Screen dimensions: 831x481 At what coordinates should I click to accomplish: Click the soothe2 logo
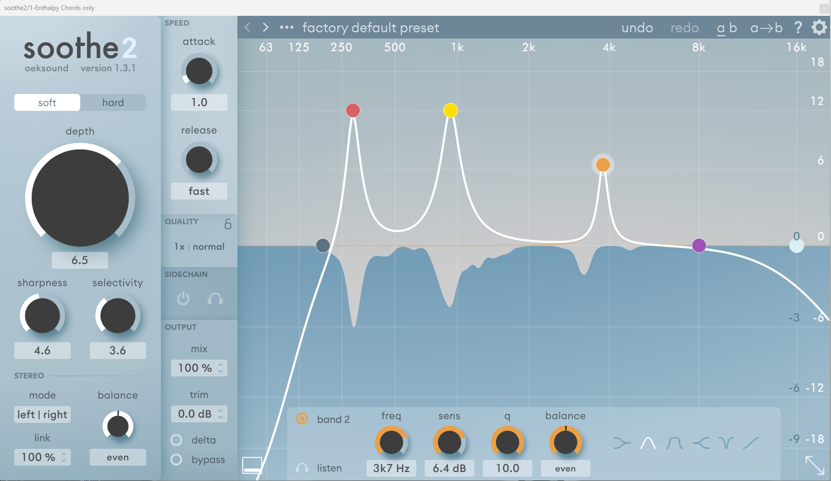click(80, 46)
